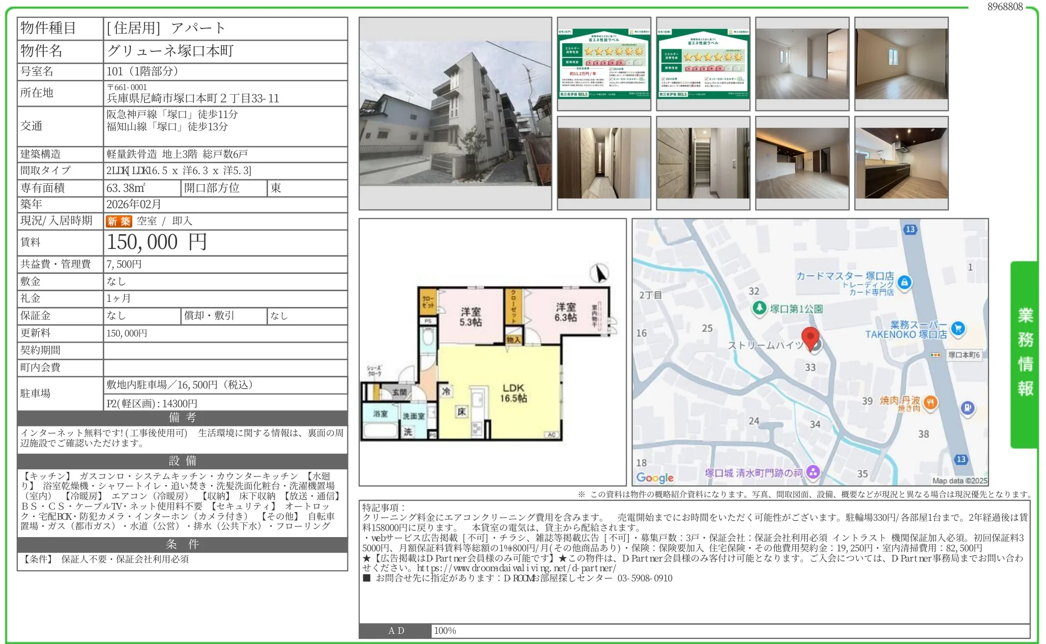Click the traffic light icon near 塚口本町6

[x=935, y=355]
